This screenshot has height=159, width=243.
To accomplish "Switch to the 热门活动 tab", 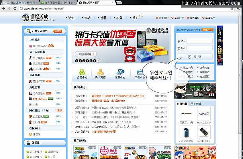I will coord(80,141).
